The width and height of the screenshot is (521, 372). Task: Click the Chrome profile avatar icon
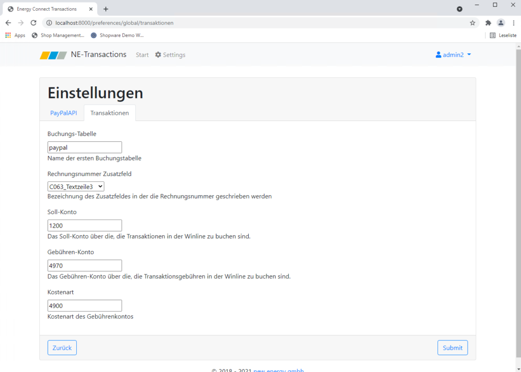501,23
